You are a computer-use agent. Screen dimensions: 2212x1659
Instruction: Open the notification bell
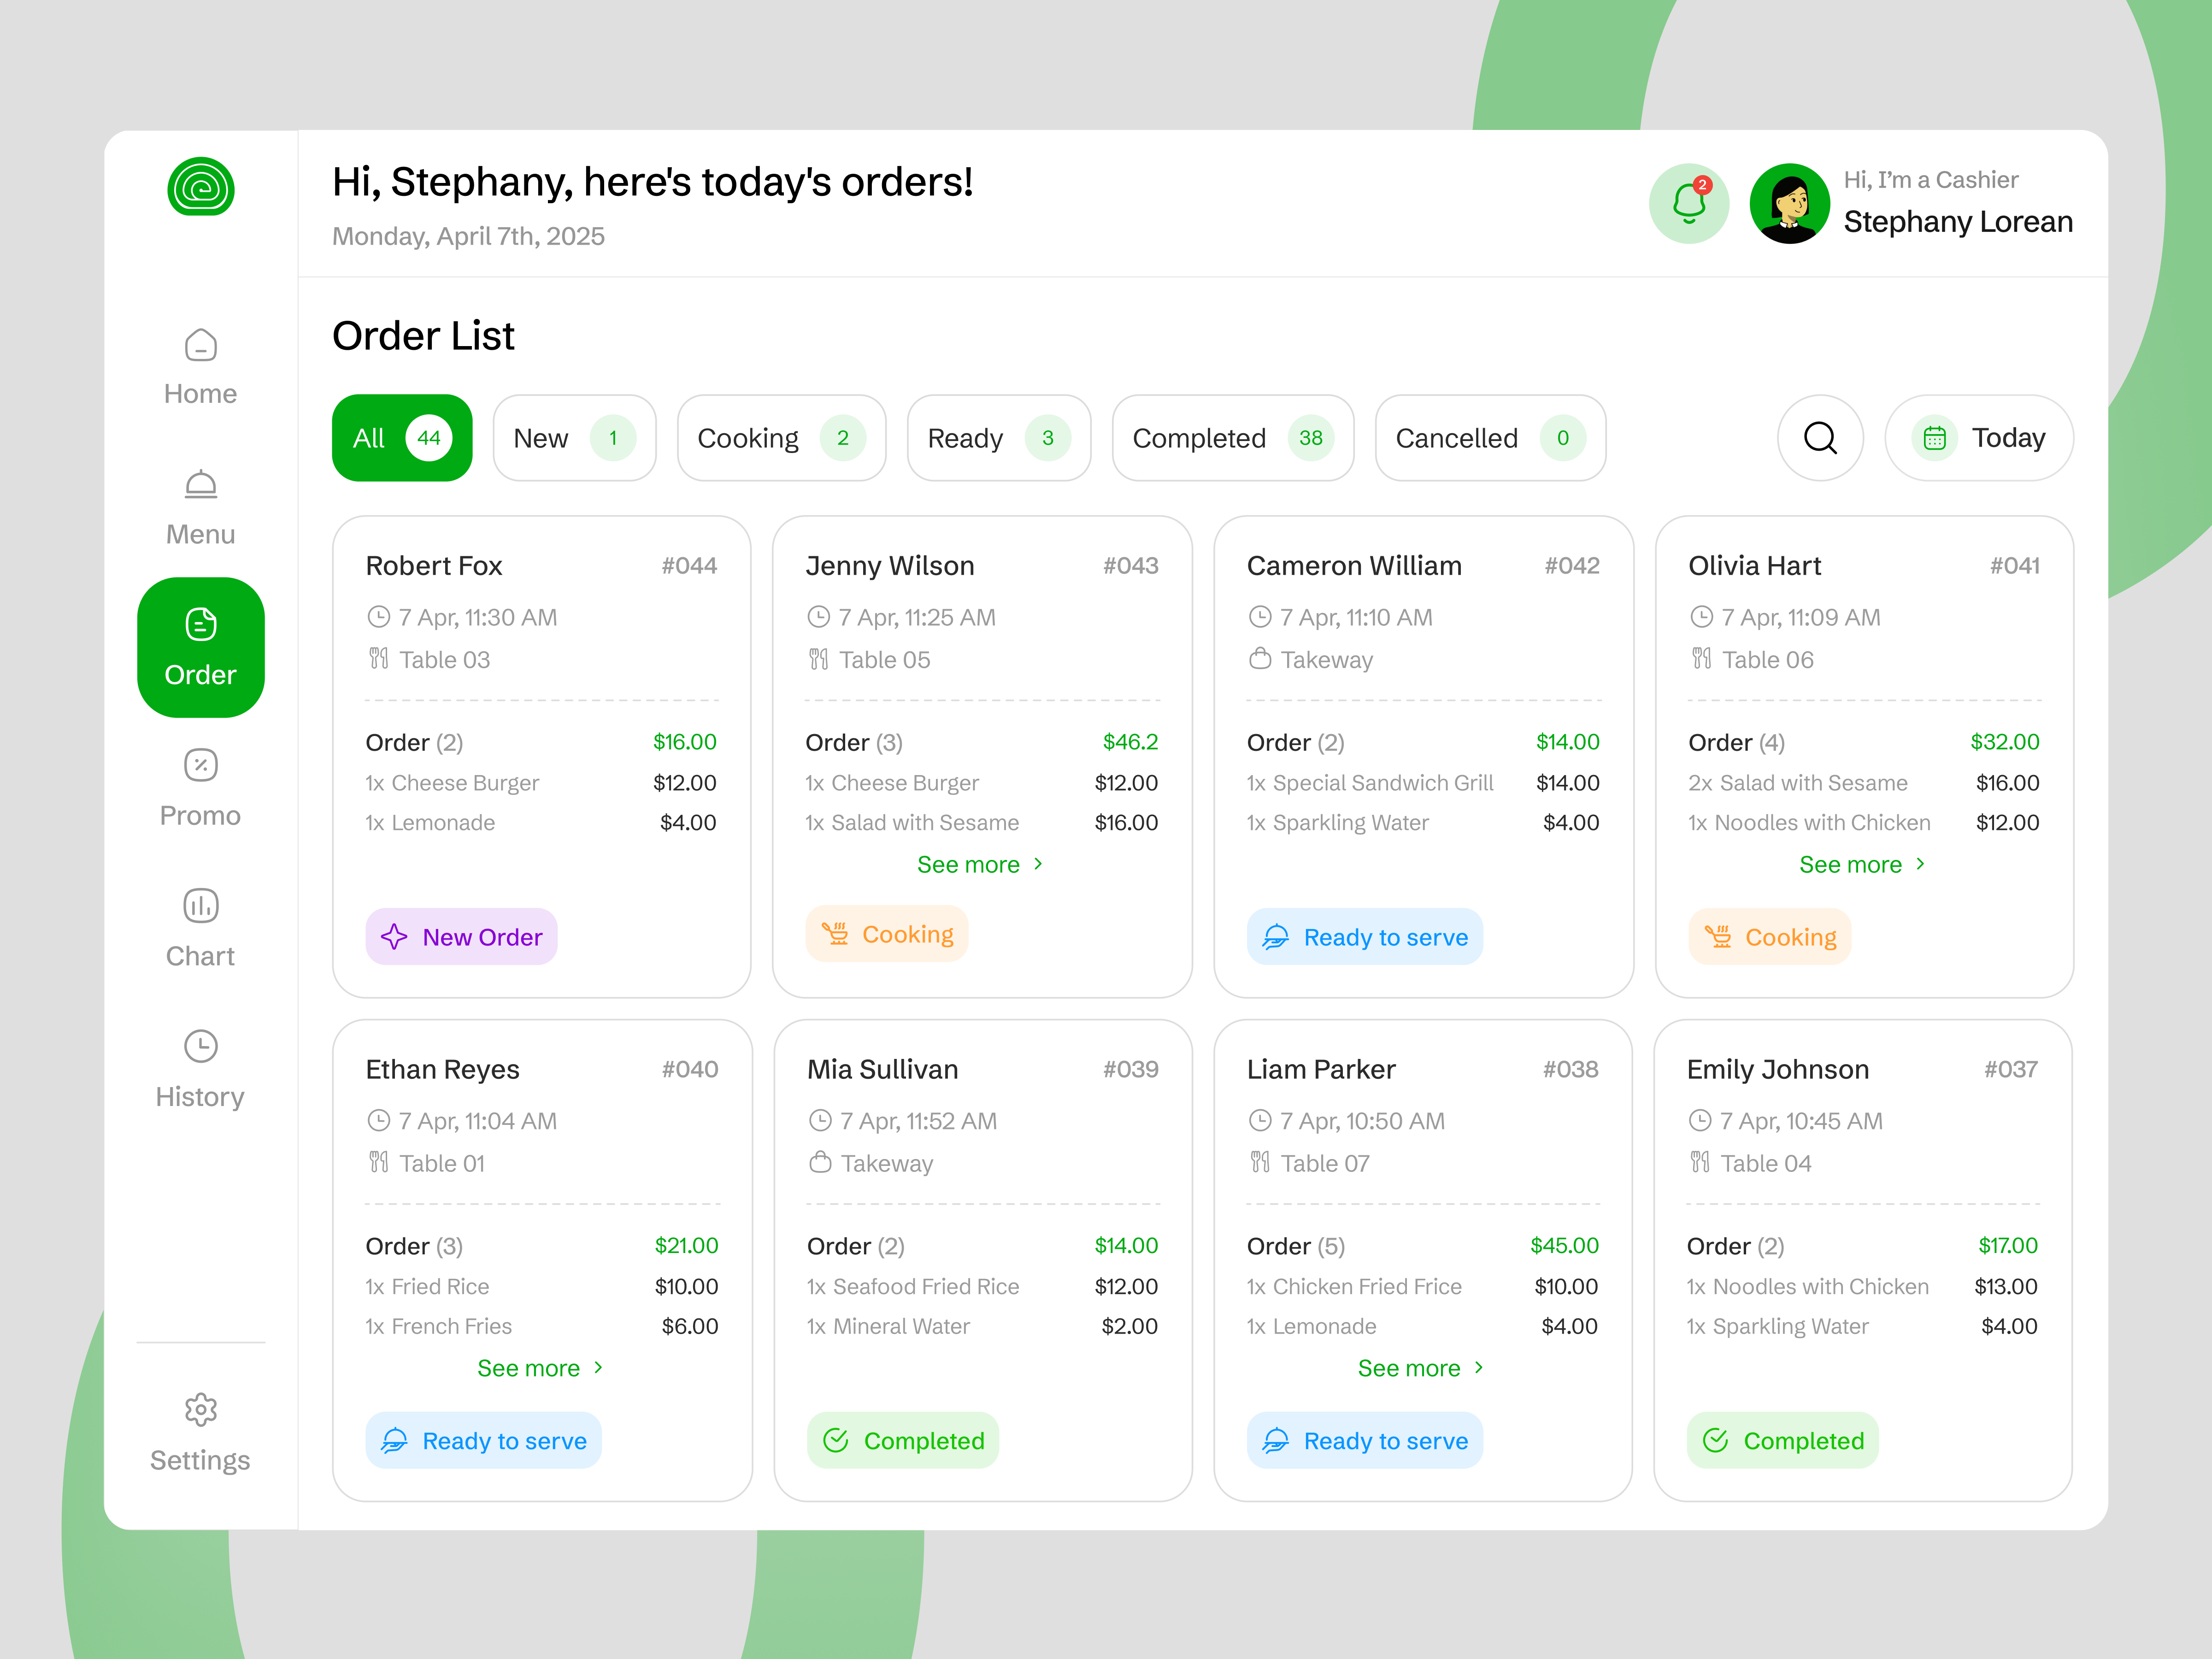pyautogui.click(x=1689, y=203)
